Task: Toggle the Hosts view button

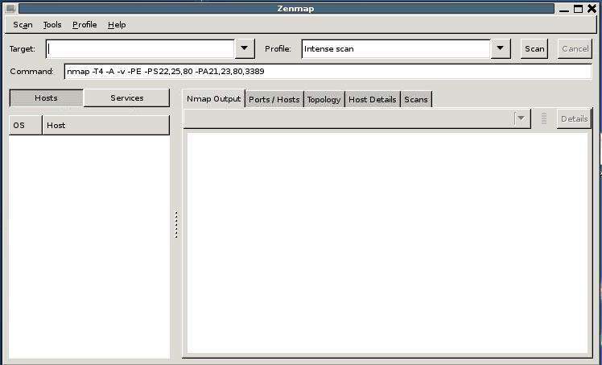Action: click(46, 98)
